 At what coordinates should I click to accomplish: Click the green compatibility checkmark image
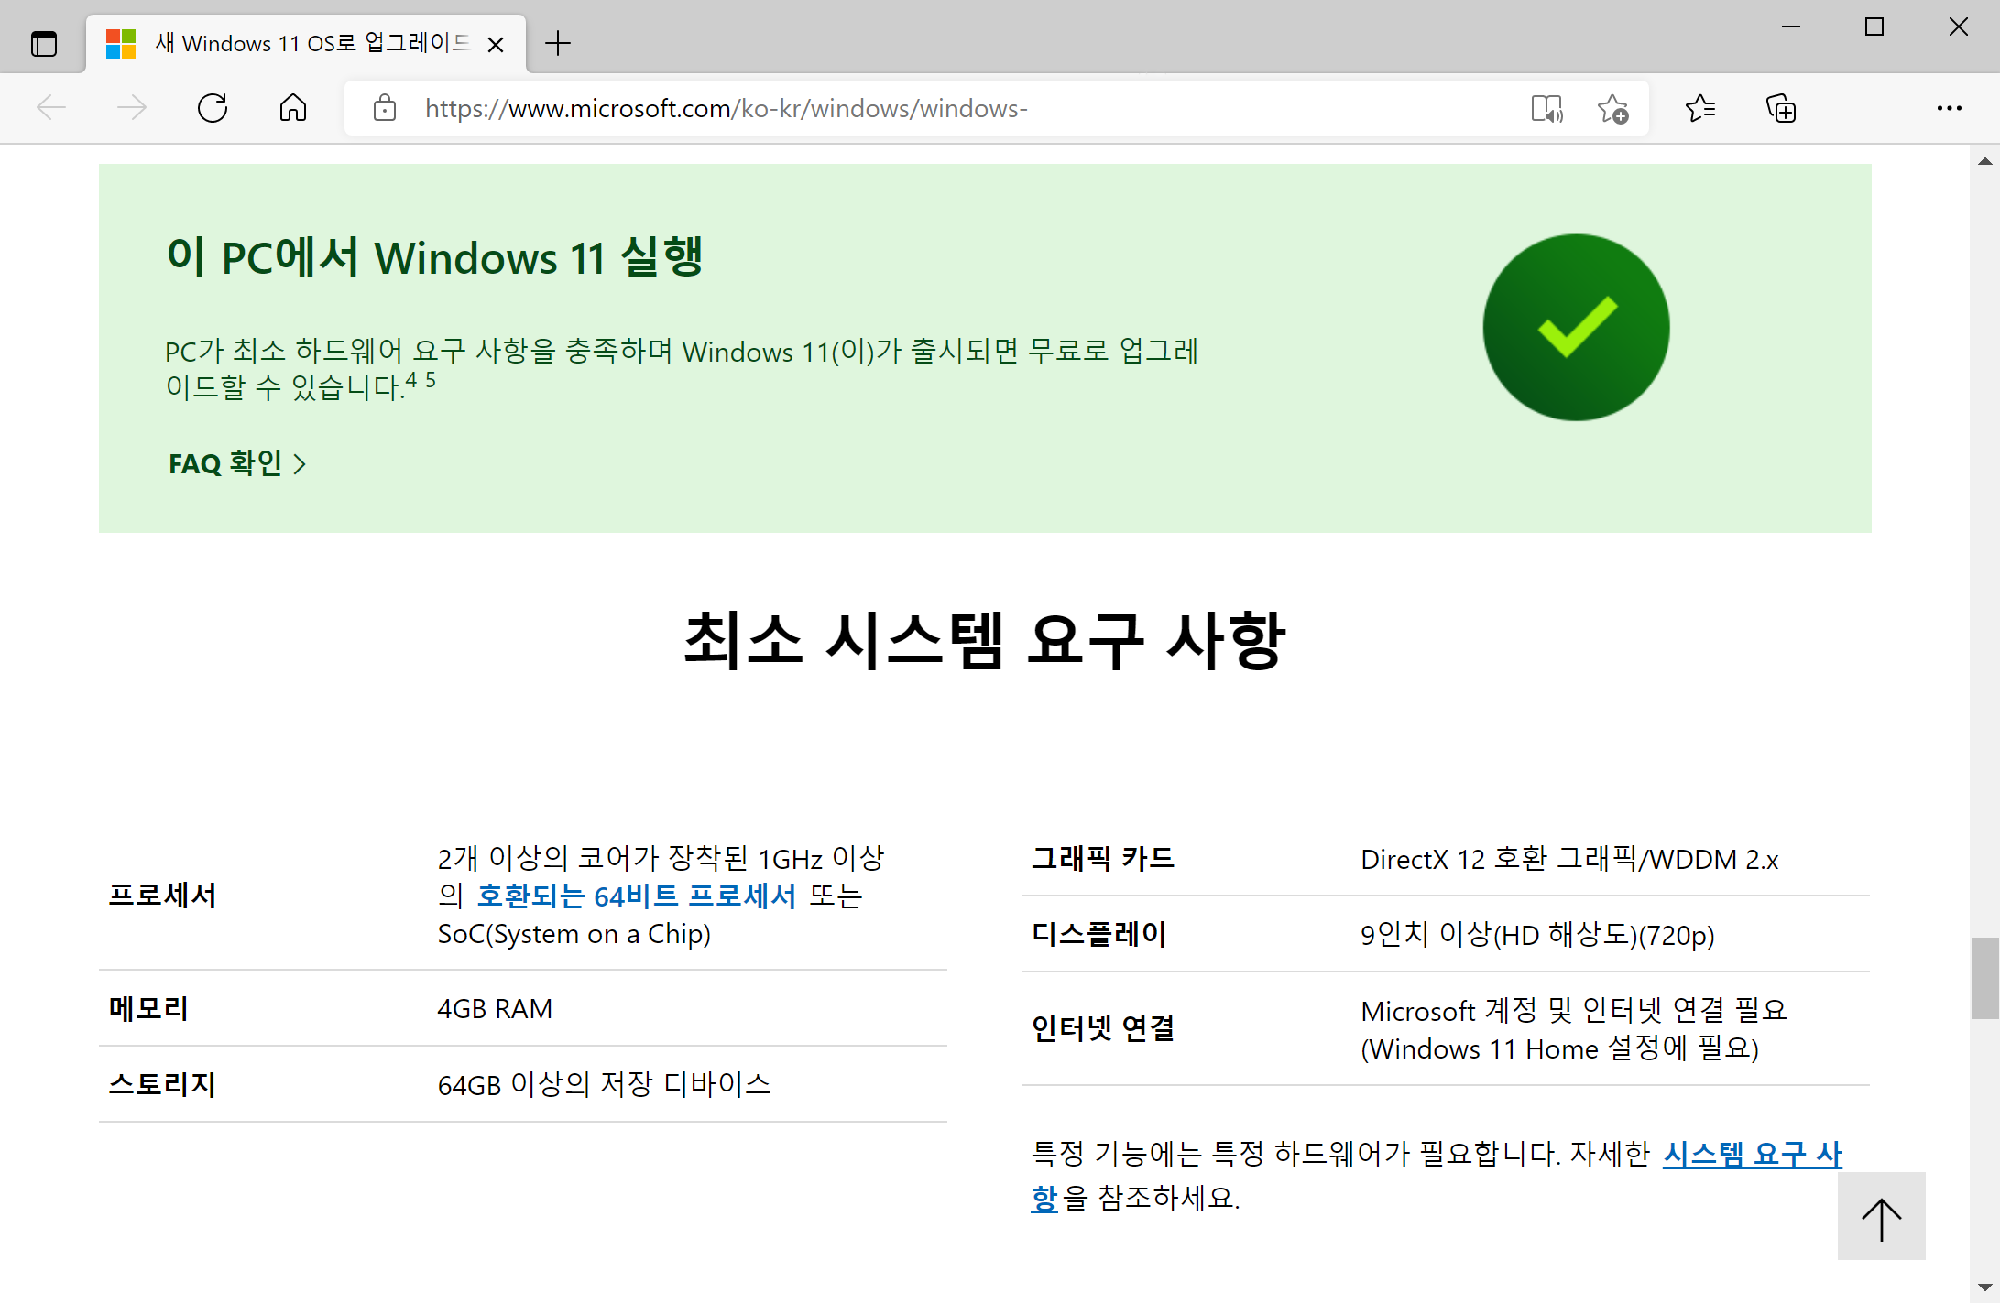point(1576,328)
